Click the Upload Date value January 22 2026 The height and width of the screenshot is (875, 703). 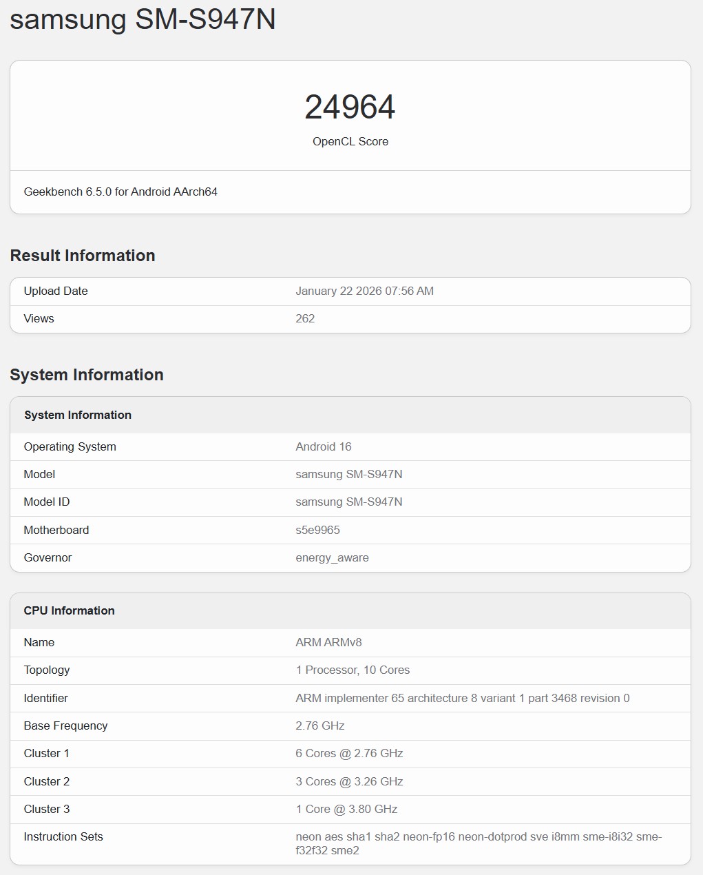[364, 291]
